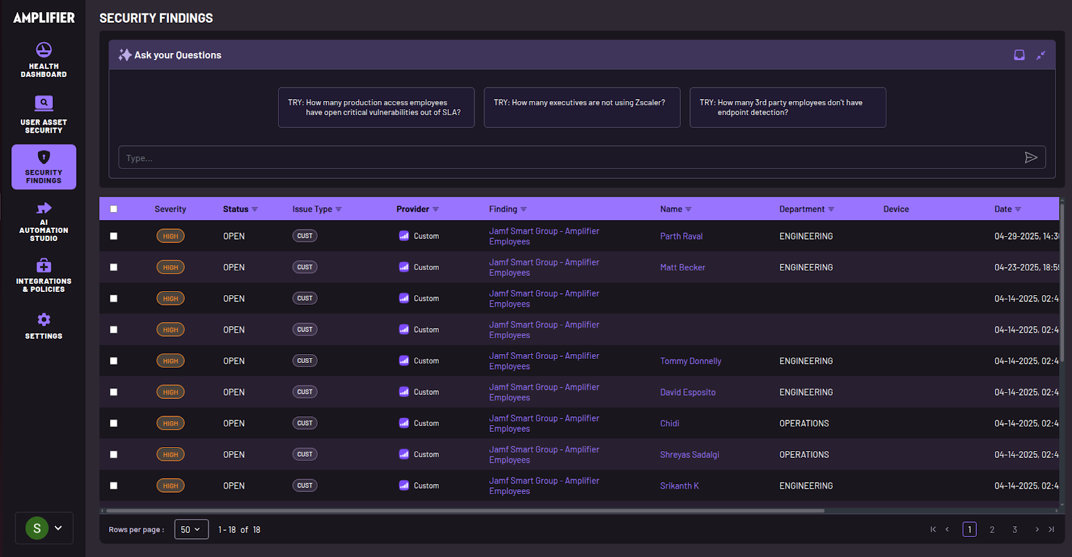Check the box for Srikanth K row
Image resolution: width=1072 pixels, height=557 pixels.
pyautogui.click(x=114, y=485)
